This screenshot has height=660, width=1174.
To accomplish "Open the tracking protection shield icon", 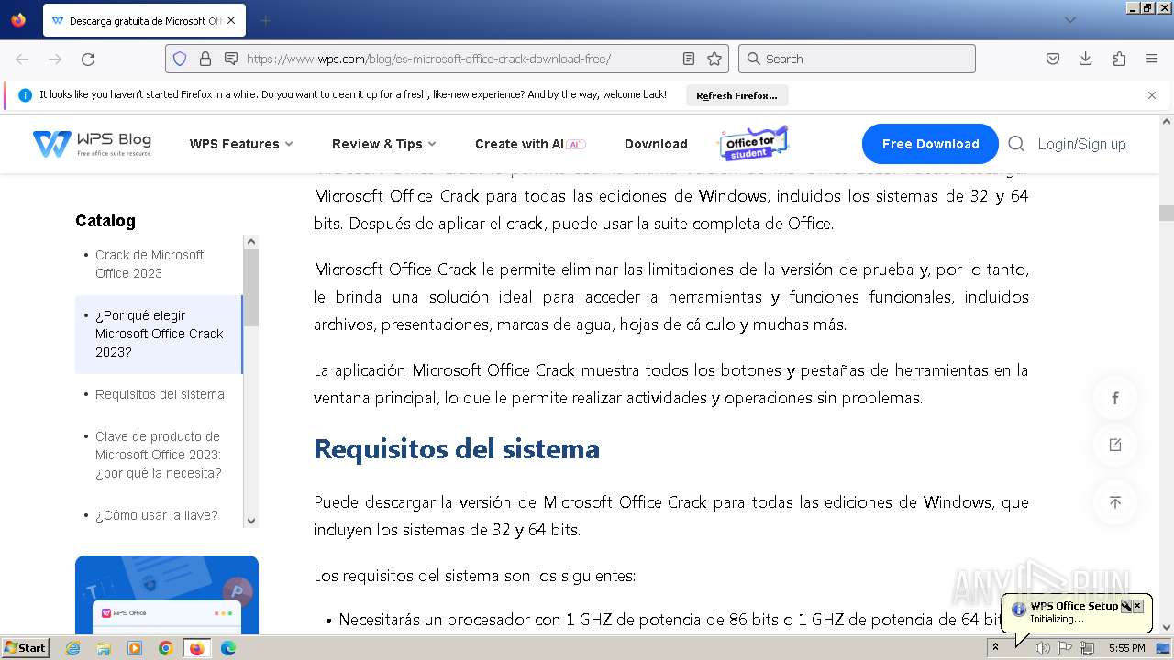I will pos(180,59).
